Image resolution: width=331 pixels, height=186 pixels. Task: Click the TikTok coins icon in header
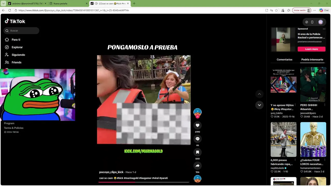pyautogui.click(x=307, y=22)
